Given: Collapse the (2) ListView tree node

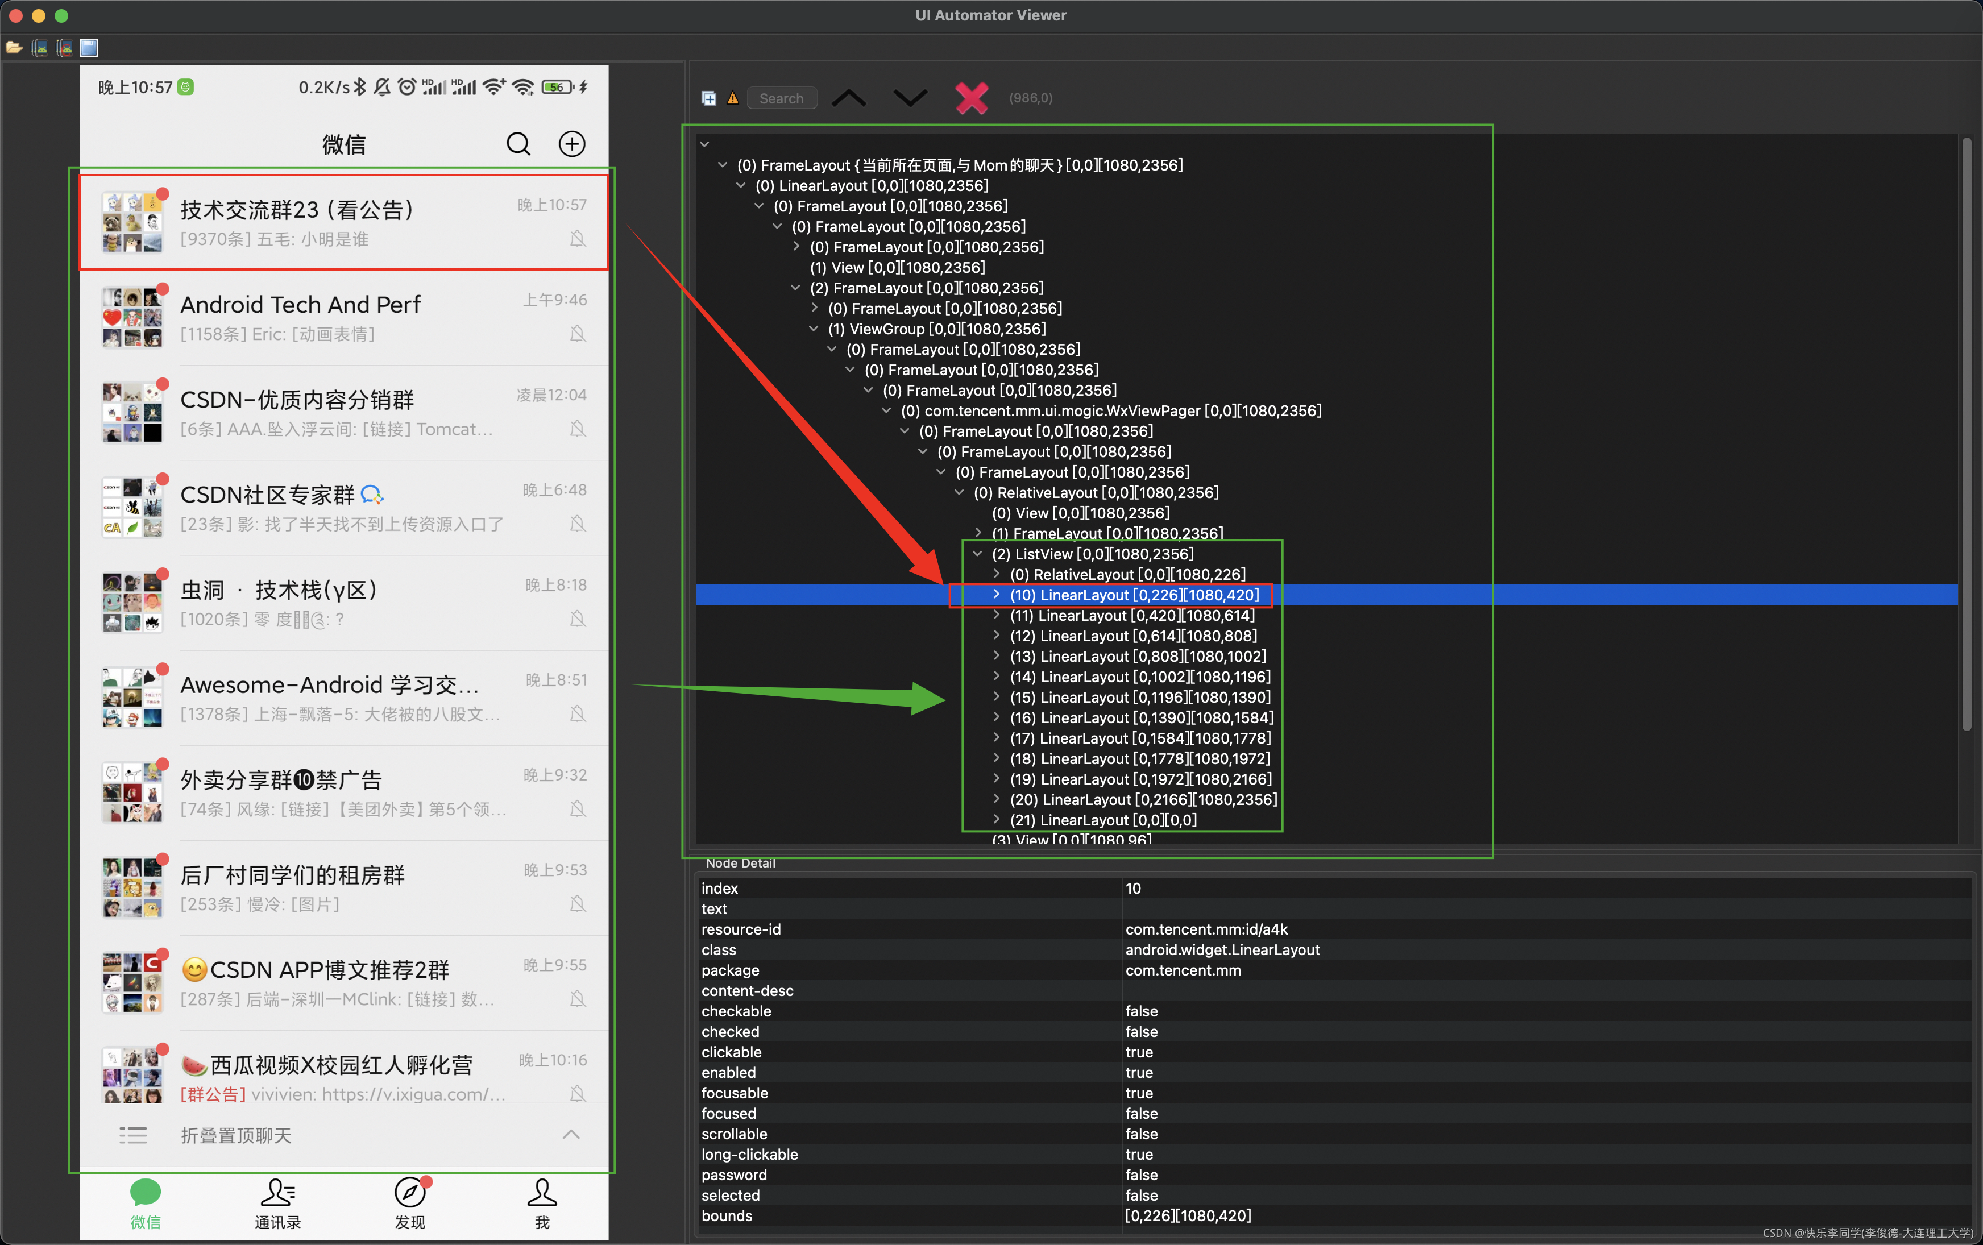Looking at the screenshot, I should point(977,553).
